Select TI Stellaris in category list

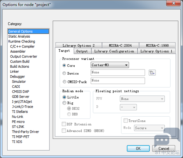pyautogui.click(x=20, y=112)
